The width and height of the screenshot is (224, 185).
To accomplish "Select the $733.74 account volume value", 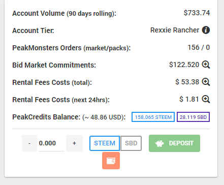I will (x=197, y=13).
